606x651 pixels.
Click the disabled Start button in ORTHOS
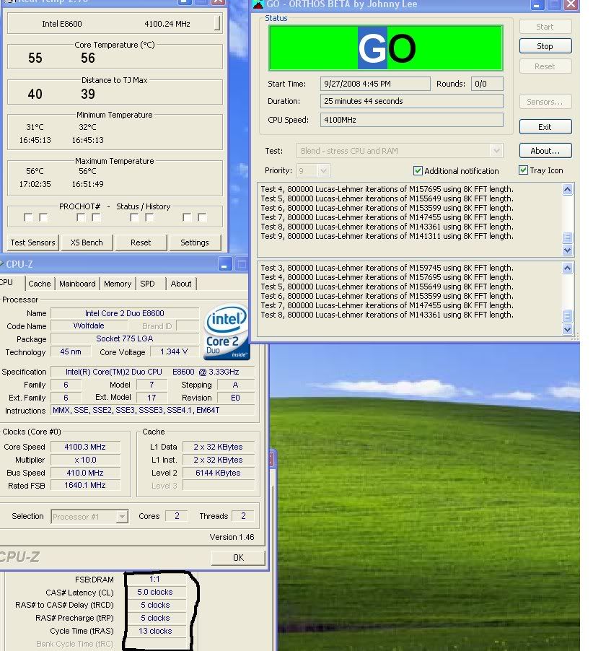(x=545, y=27)
